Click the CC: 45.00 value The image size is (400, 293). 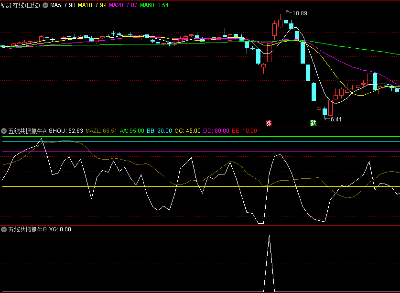[x=187, y=131]
